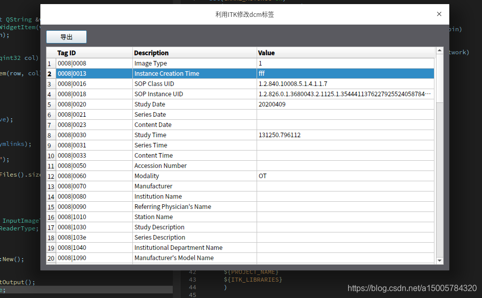The height and width of the screenshot is (298, 482).
Task: Click the Modality value OT
Action: point(346,176)
